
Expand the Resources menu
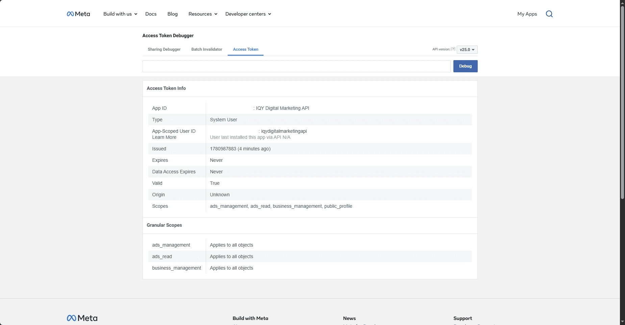tap(203, 14)
